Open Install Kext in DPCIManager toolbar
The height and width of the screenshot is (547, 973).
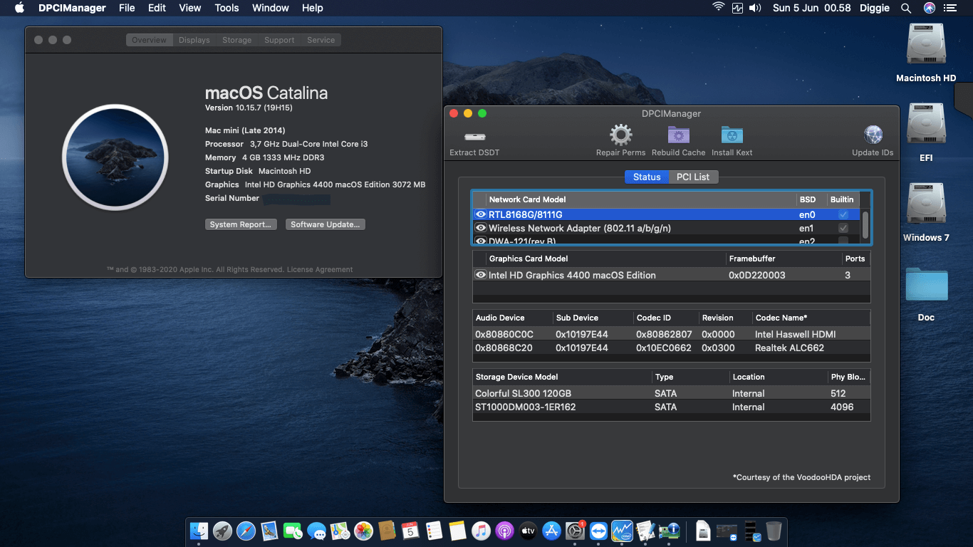coord(732,135)
